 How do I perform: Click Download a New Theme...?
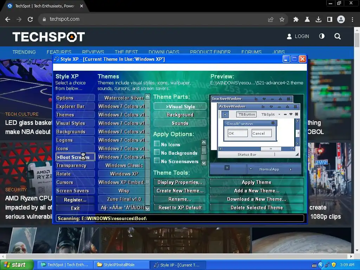(256, 199)
